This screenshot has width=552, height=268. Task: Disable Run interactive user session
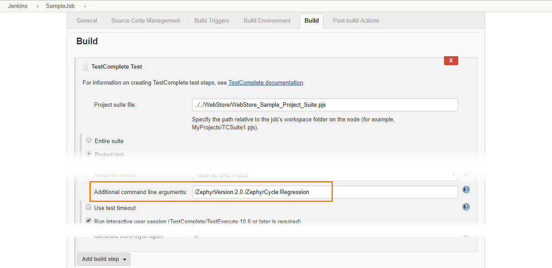point(89,220)
